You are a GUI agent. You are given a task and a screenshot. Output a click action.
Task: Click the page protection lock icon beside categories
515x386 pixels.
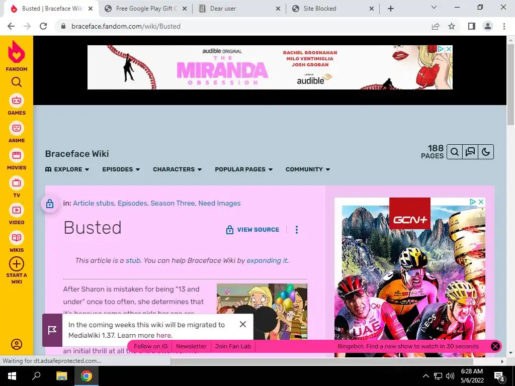point(50,204)
